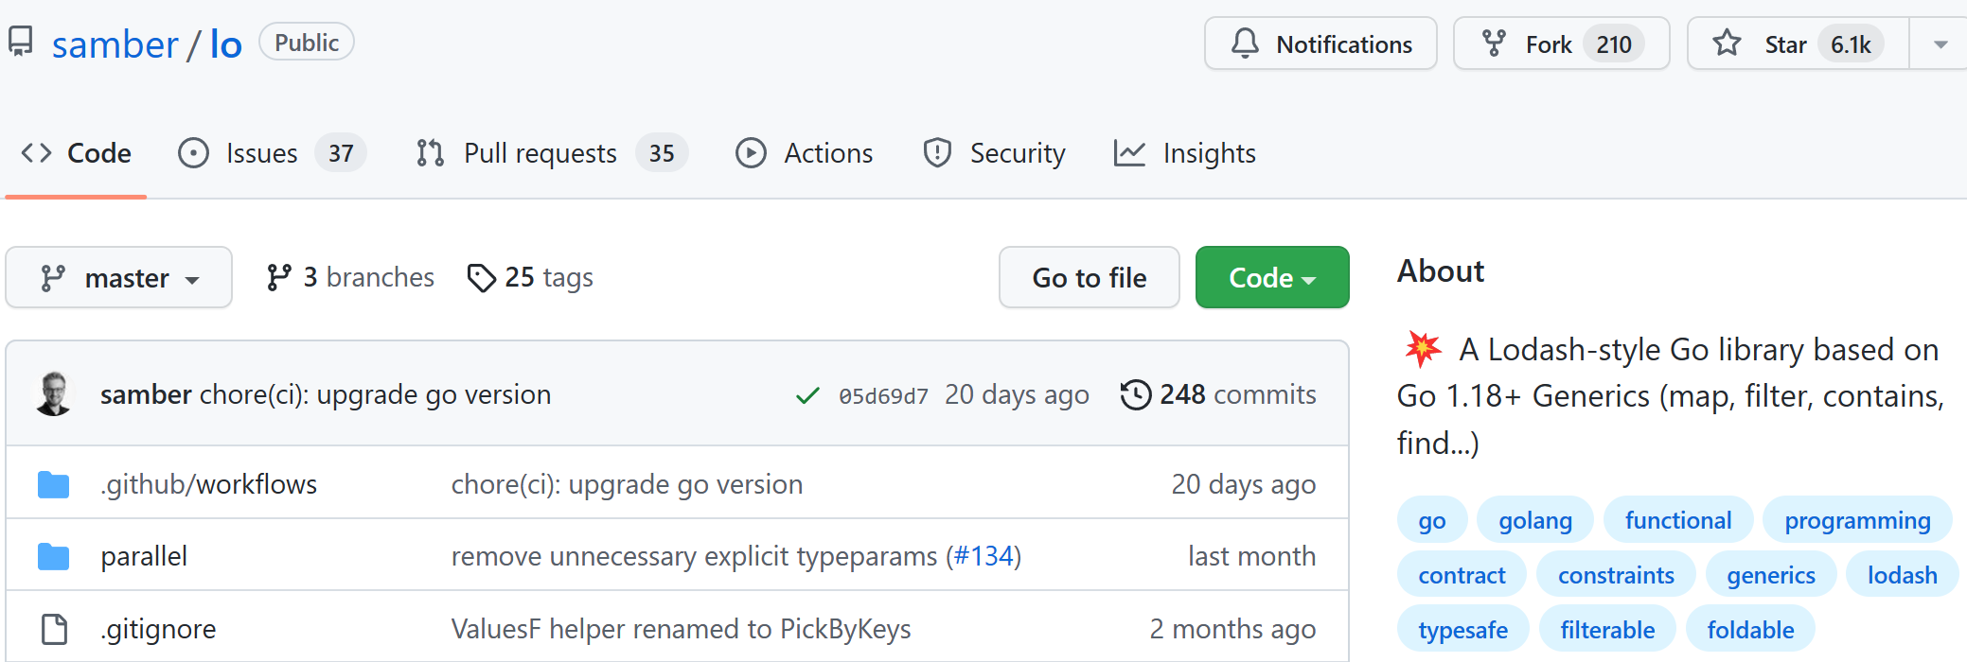
Task: Click the repository book icon beside samber
Action: coord(21,43)
